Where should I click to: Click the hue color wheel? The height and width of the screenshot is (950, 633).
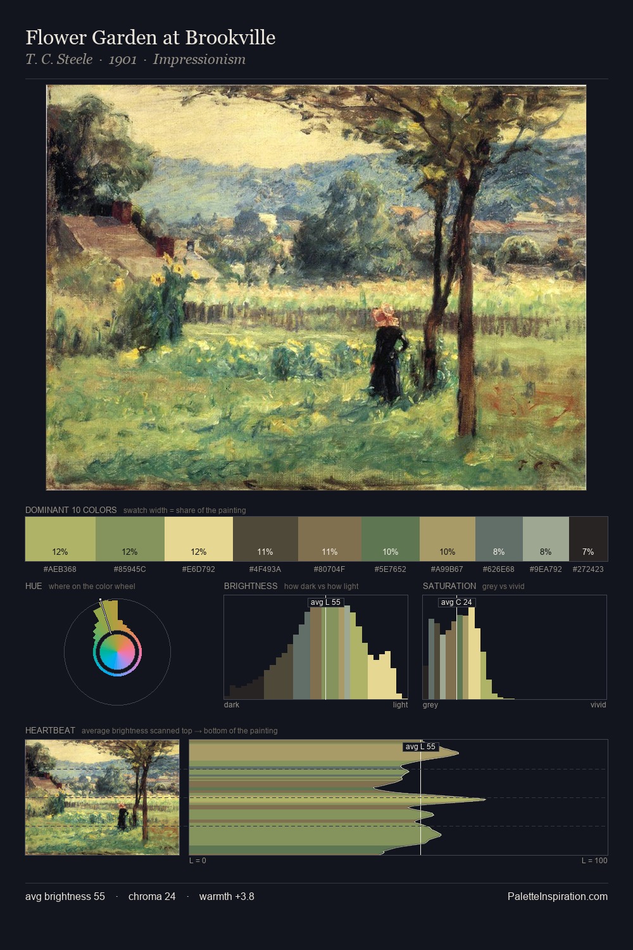[117, 652]
